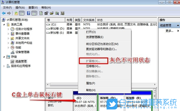Choose 压缩卷(H)... in context menu

(x=105, y=66)
